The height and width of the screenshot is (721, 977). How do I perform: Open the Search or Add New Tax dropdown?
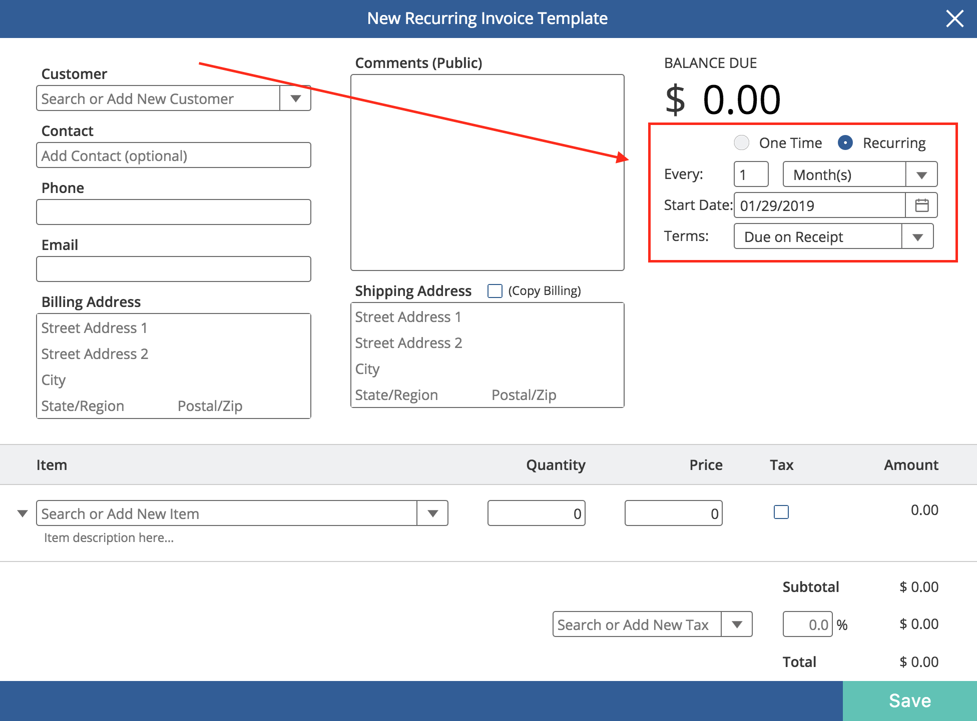click(x=737, y=624)
